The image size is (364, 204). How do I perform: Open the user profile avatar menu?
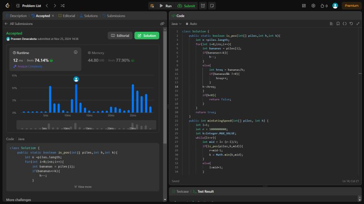[335, 5]
